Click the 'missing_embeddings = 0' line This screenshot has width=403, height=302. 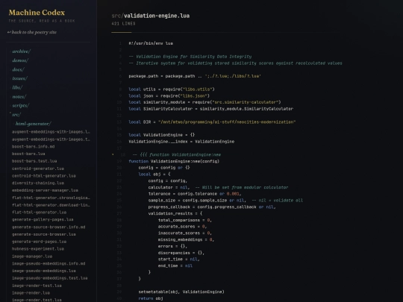point(186,239)
